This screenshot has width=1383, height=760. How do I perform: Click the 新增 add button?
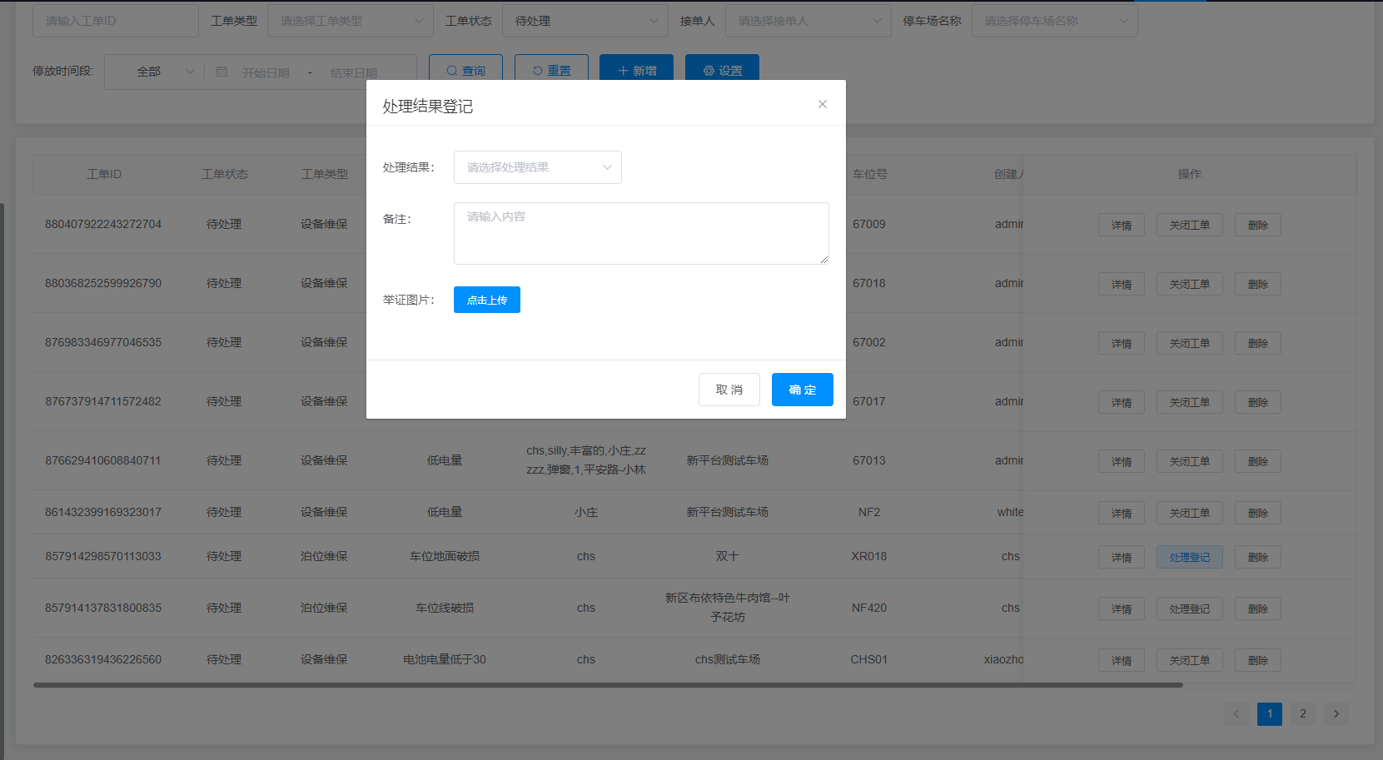click(x=636, y=70)
